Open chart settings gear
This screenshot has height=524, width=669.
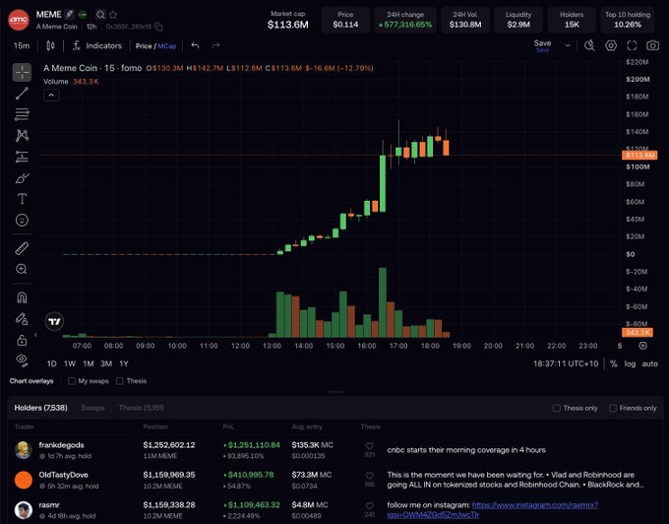click(x=611, y=45)
